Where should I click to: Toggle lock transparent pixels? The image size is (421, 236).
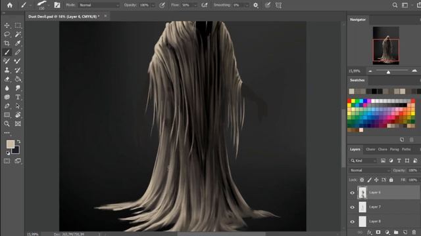[362, 180]
